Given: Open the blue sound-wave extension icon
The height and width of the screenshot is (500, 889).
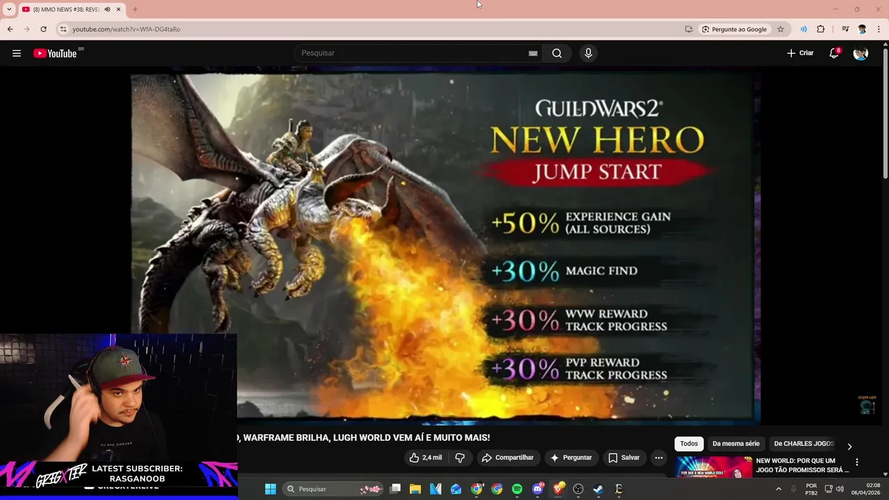Looking at the screenshot, I should pyautogui.click(x=804, y=29).
